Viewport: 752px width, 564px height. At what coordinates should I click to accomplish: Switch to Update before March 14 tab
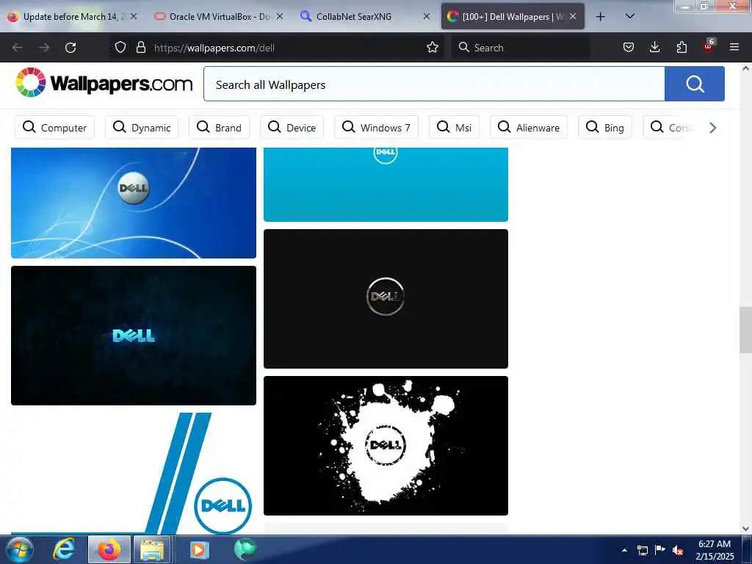coord(73,17)
